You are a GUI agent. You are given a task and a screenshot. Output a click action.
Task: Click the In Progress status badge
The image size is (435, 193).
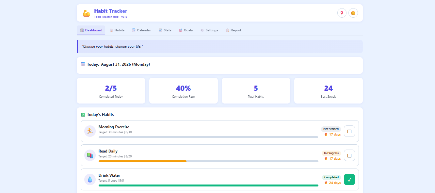[331, 153]
